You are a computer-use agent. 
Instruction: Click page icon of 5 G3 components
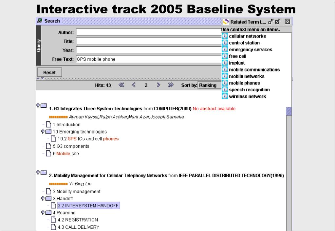click(49, 146)
